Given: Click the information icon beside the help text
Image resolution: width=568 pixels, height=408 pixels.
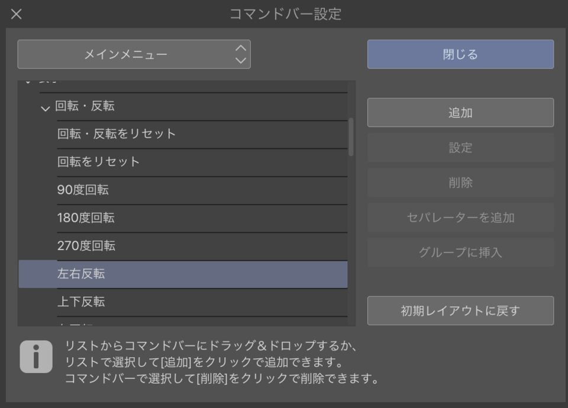Looking at the screenshot, I should [36, 357].
